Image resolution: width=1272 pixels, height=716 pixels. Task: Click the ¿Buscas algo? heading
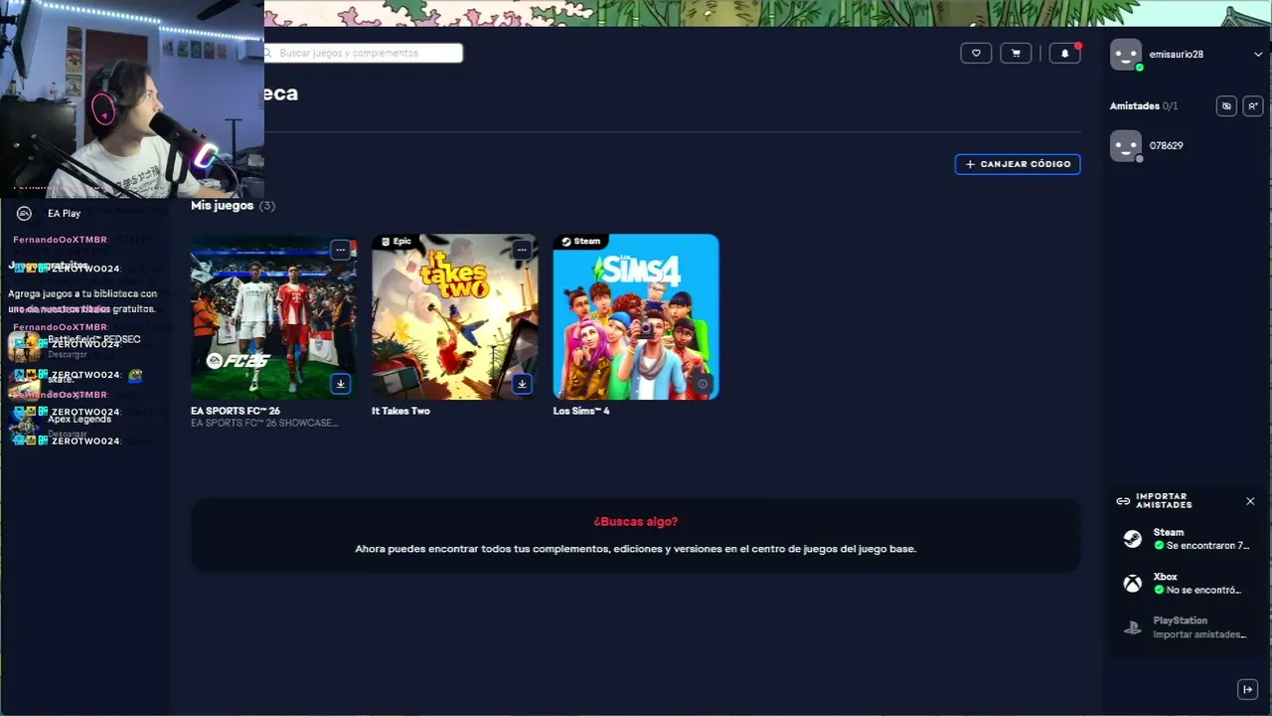tap(636, 521)
